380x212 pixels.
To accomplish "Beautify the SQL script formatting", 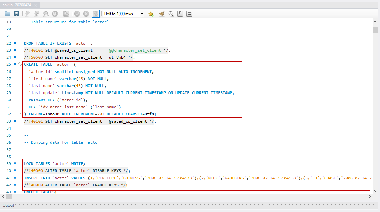I will [162, 14].
